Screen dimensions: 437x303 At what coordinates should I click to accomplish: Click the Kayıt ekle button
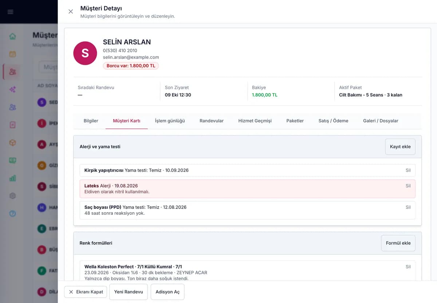(x=400, y=147)
